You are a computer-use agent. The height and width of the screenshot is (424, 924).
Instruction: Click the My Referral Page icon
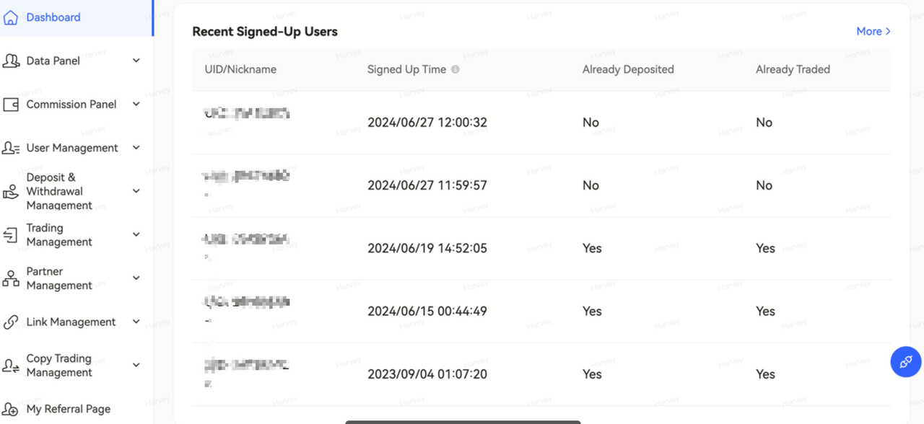click(11, 410)
